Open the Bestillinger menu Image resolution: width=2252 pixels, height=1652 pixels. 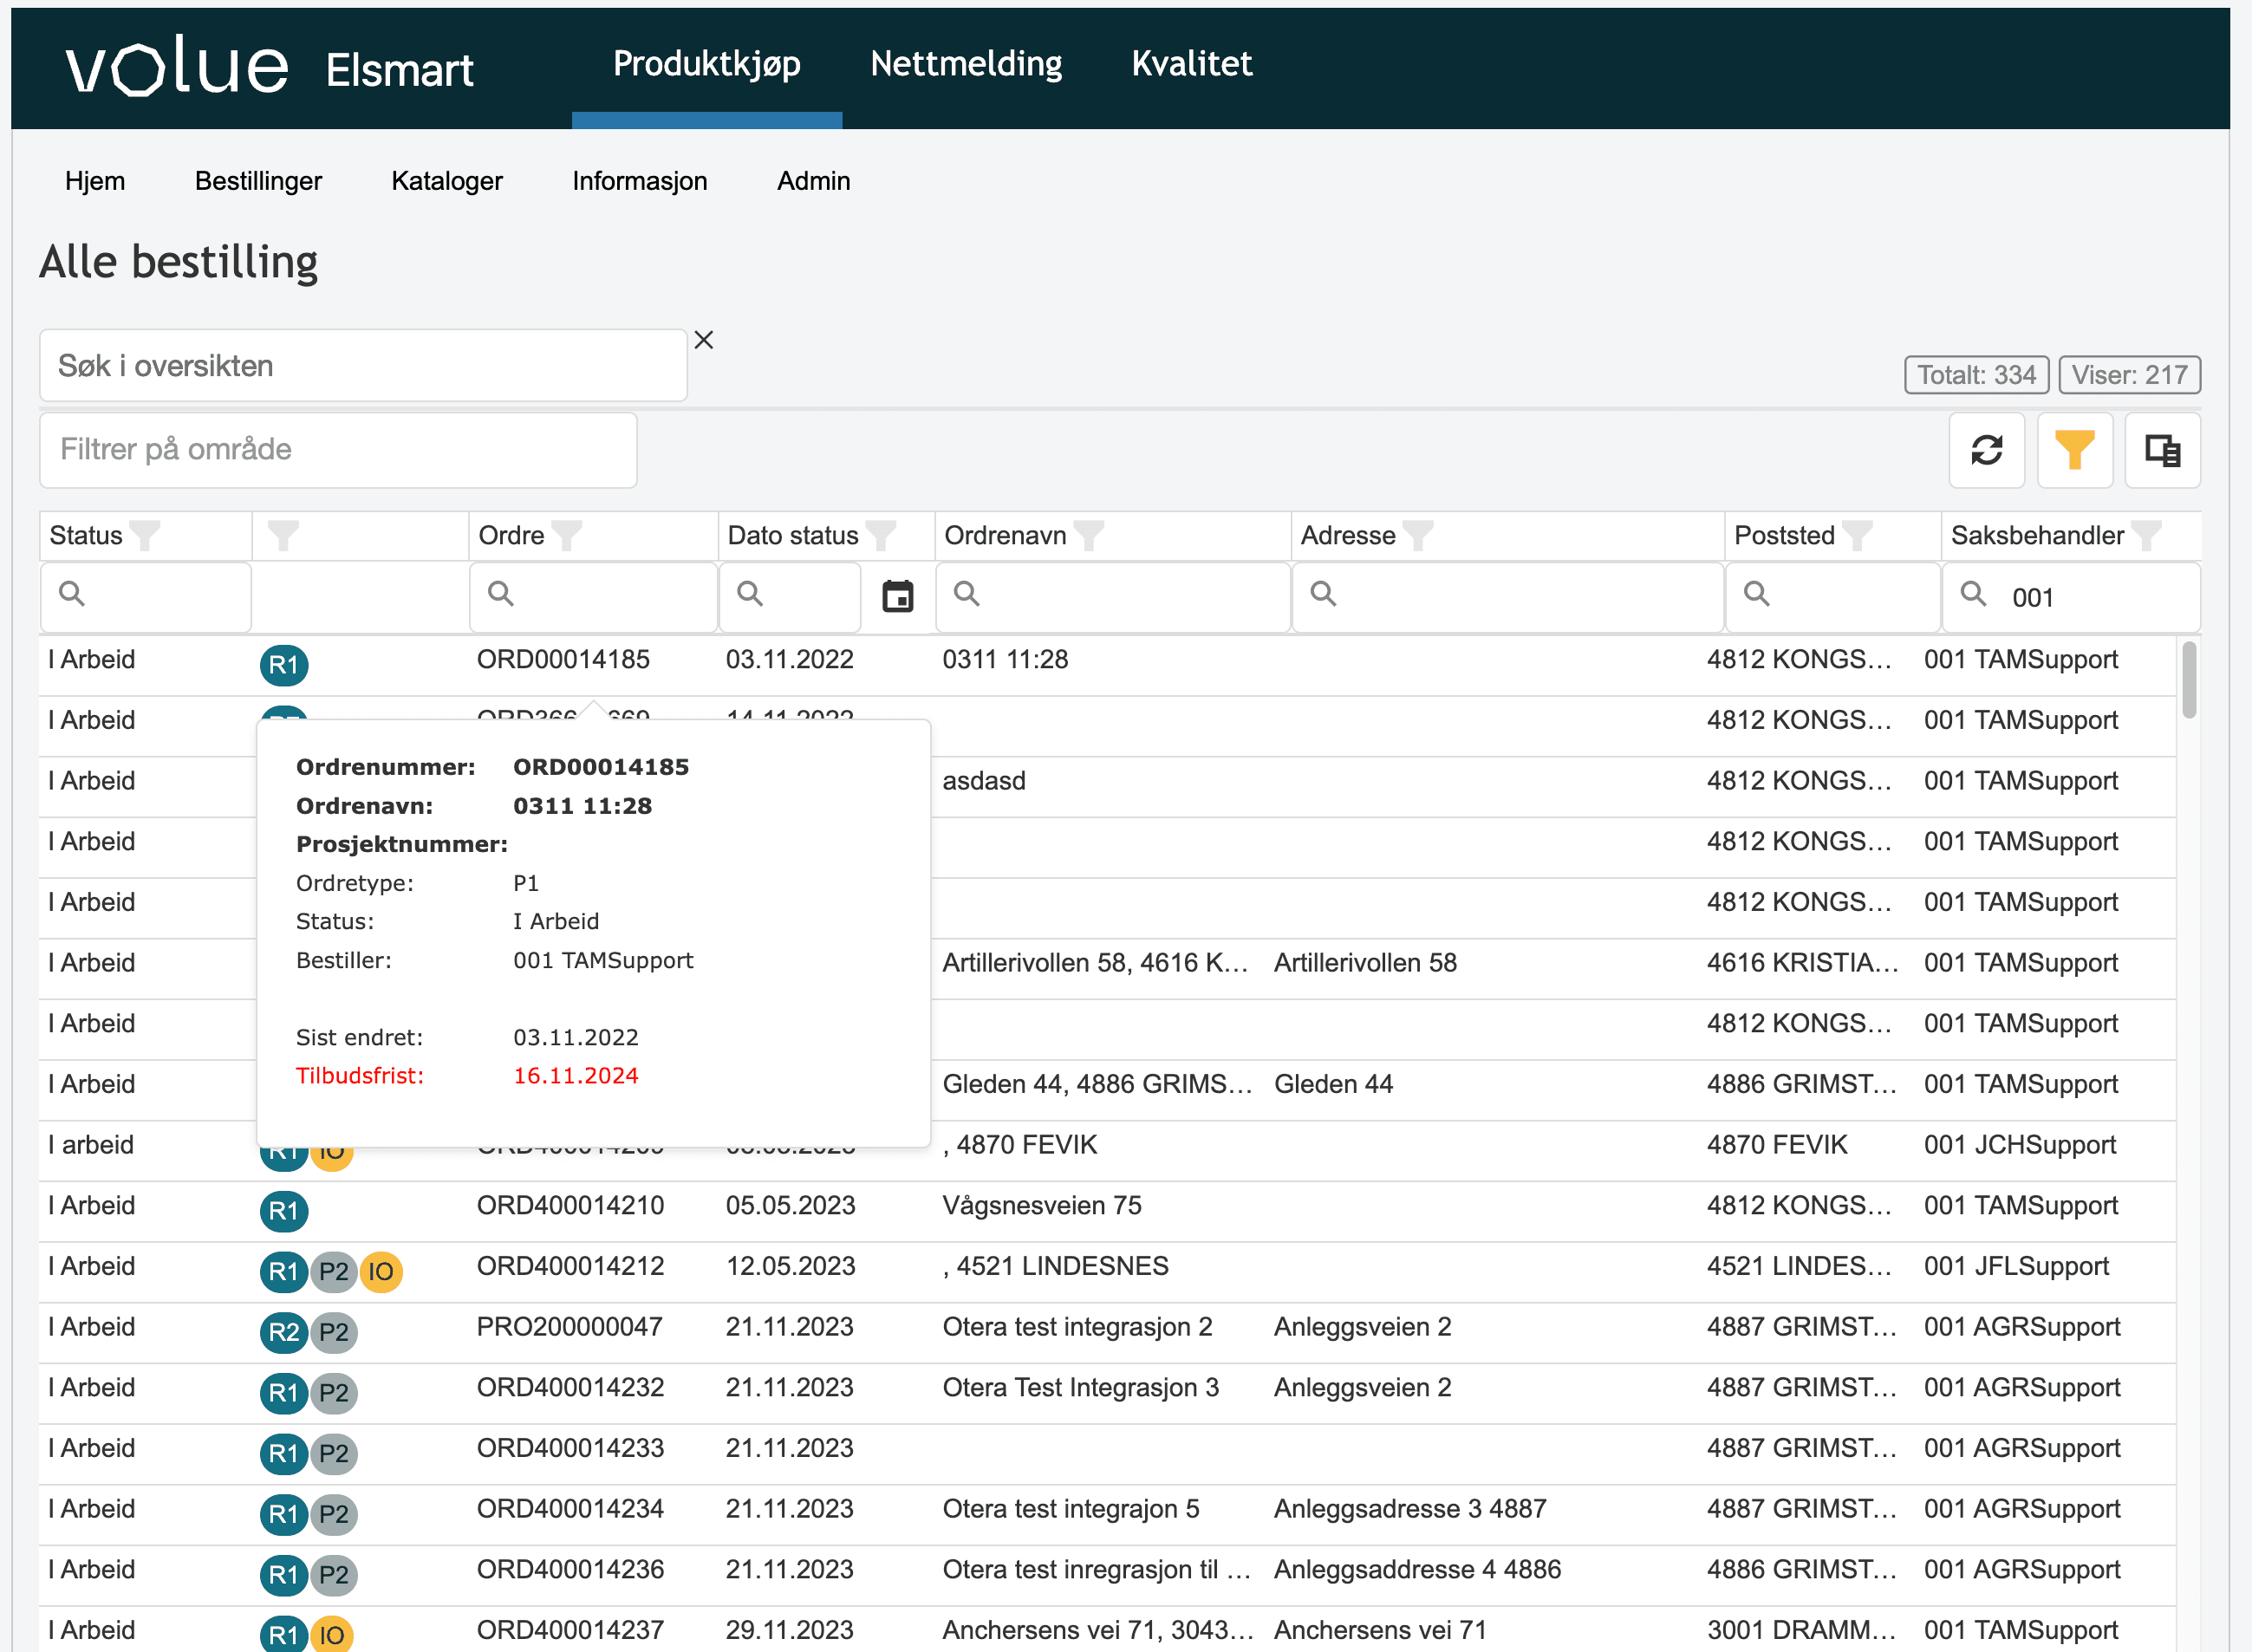[x=258, y=181]
